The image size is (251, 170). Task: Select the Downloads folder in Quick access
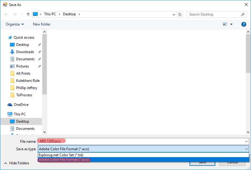pyautogui.click(x=25, y=52)
